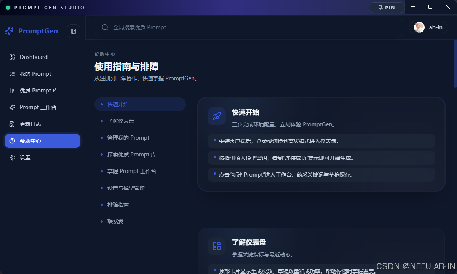The height and width of the screenshot is (274, 457).
Task: Click the PromptGen brand text
Action: click(x=38, y=31)
